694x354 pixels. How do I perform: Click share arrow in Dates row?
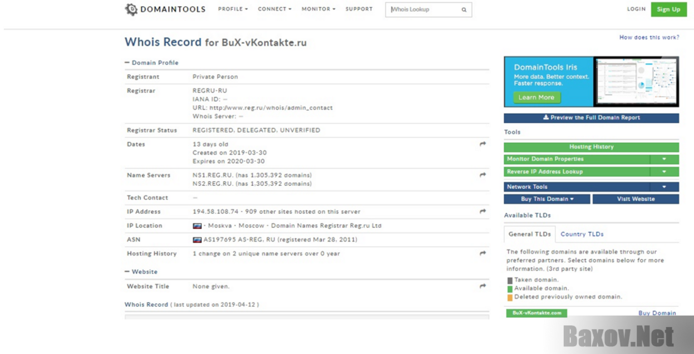(483, 144)
